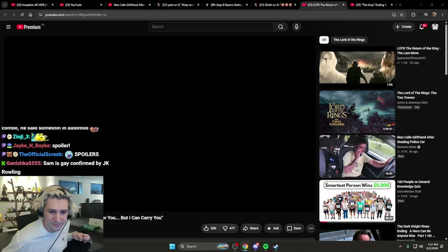Open a new browser tab
448x252 pixels.
(400, 5)
